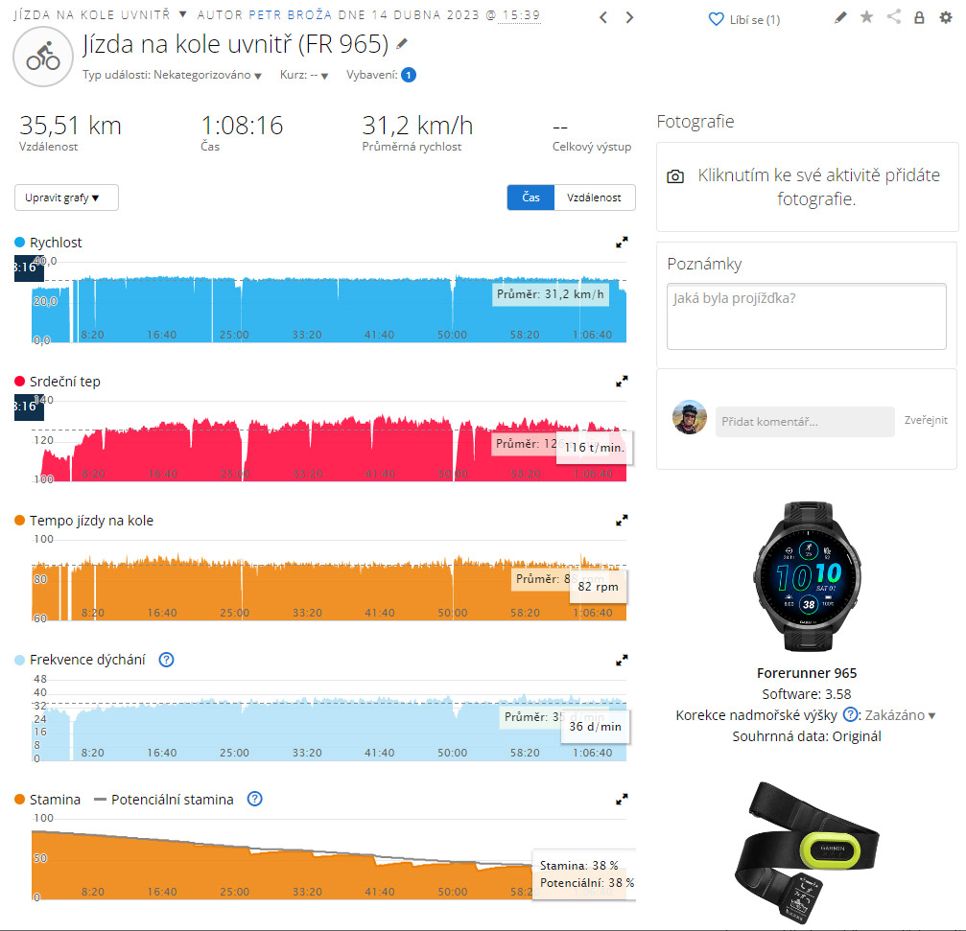The image size is (966, 931).
Task: Open Typ události Nekategorizováno dropdown
Action: pyautogui.click(x=173, y=75)
